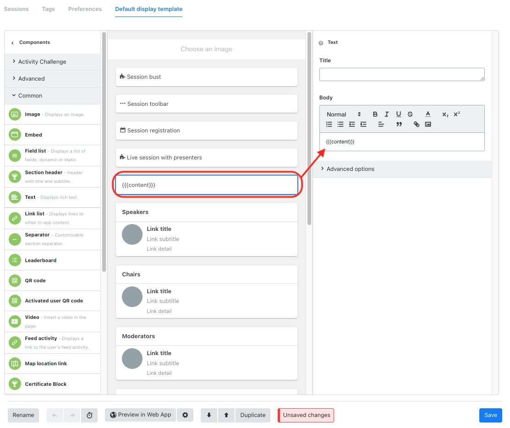Increase indent in Body editor
Viewport: 510px width, 428px height.
[x=363, y=124]
